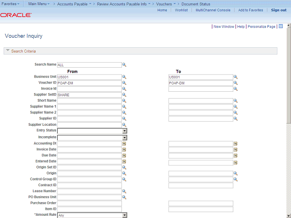This screenshot has height=218, width=291.
Task: Click the Supplier SetID lookup icon
Action: (x=124, y=95)
